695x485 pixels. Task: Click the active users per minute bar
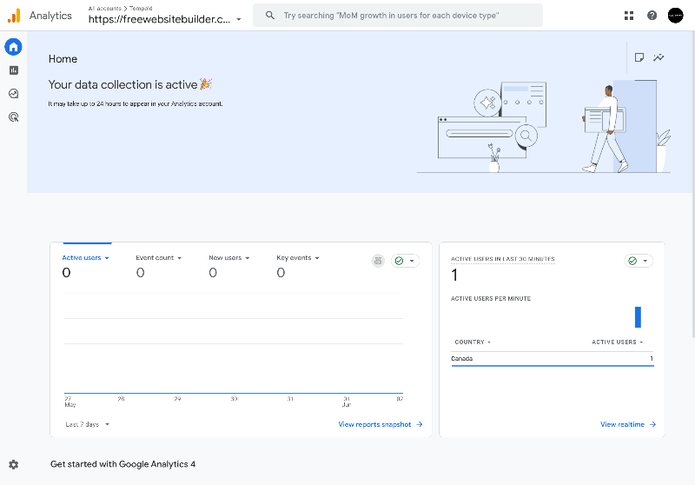(x=638, y=317)
